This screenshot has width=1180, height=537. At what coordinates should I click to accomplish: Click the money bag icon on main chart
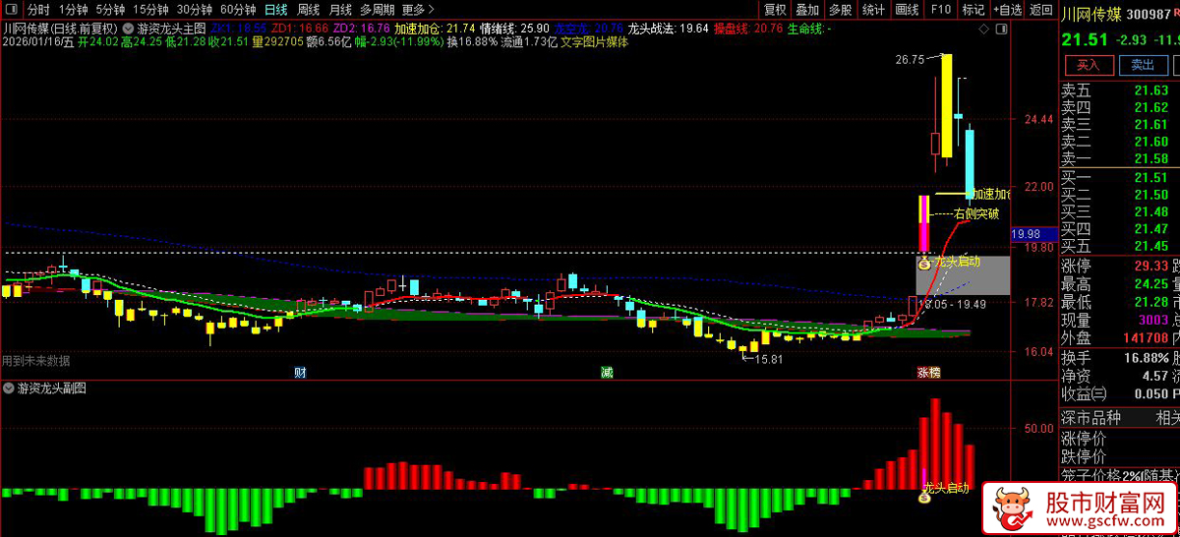click(924, 263)
